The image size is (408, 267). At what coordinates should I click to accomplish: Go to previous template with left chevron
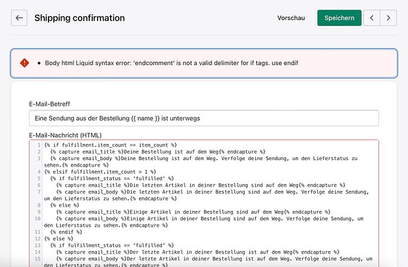pos(371,18)
